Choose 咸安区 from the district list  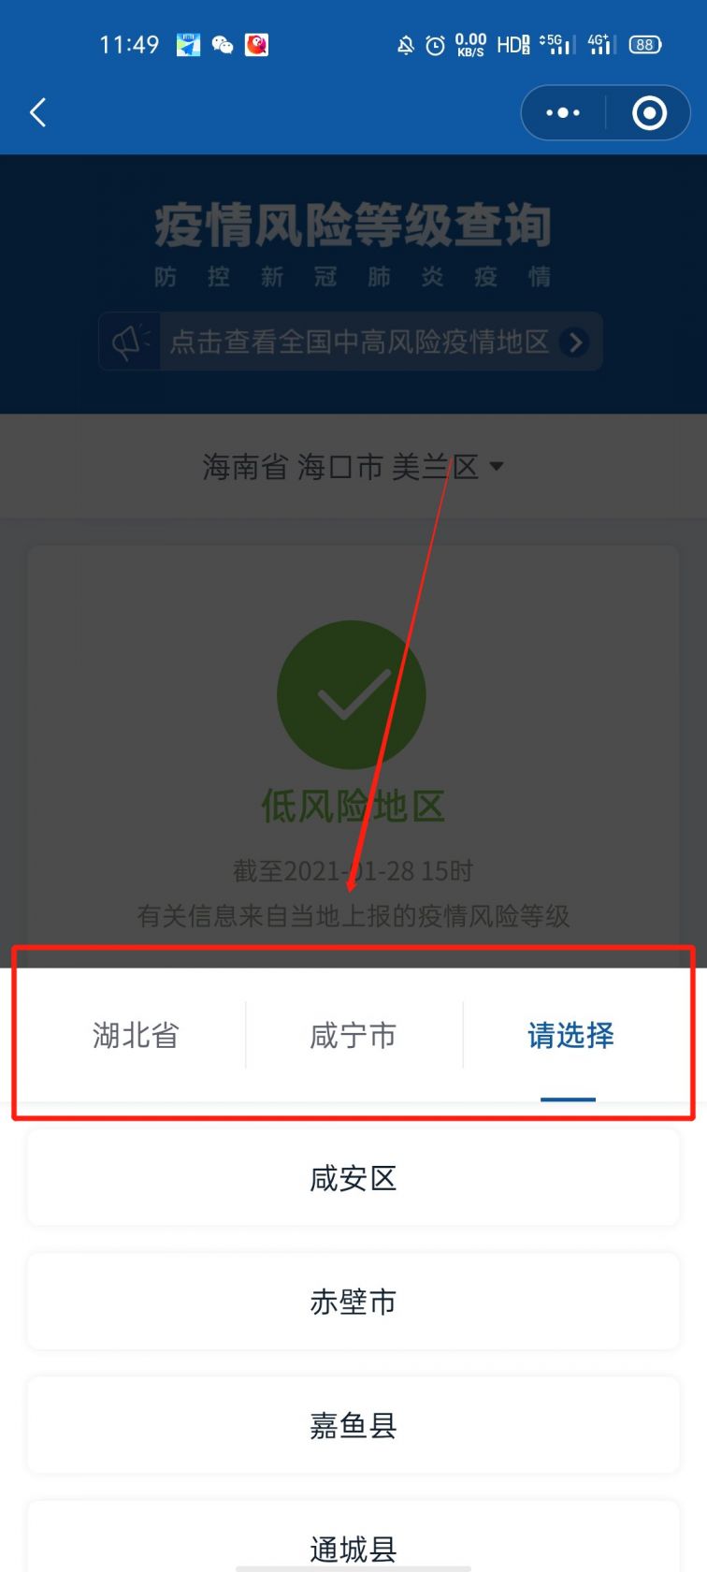(353, 1178)
